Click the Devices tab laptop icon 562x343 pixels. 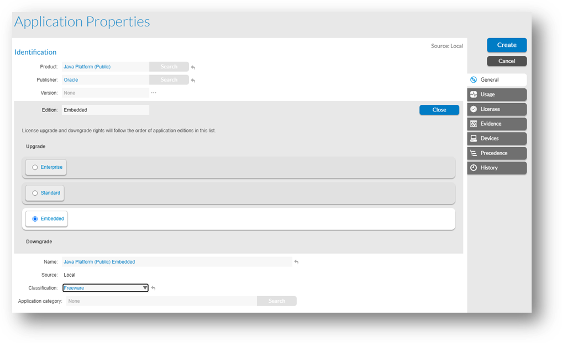pos(474,138)
